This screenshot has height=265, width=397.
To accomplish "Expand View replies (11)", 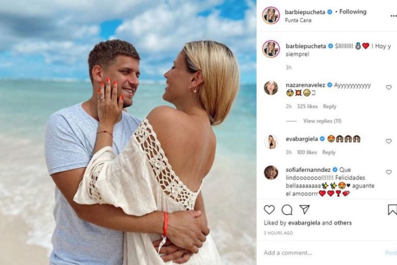I will click(322, 121).
